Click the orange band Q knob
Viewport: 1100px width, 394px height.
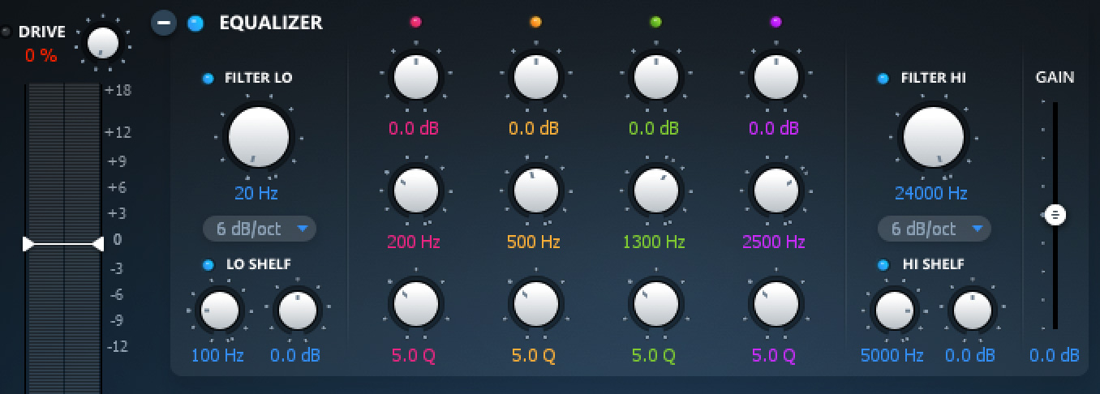pyautogui.click(x=536, y=303)
